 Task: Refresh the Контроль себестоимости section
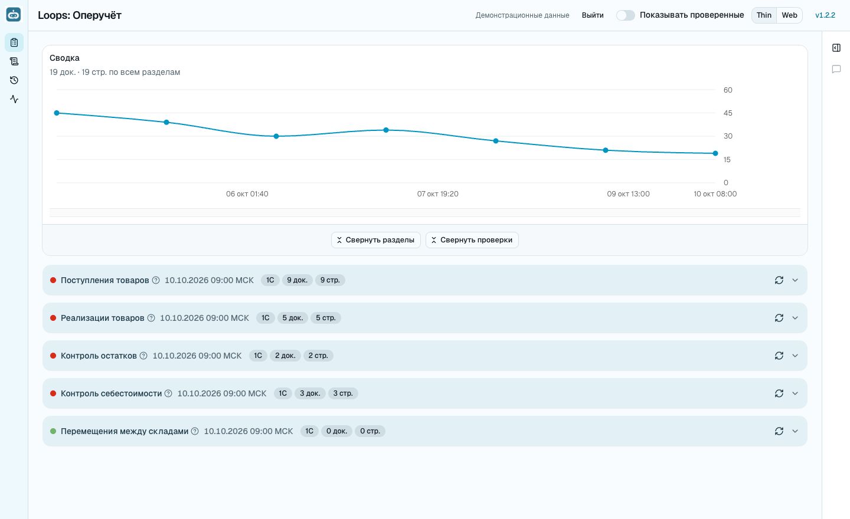pyautogui.click(x=779, y=393)
